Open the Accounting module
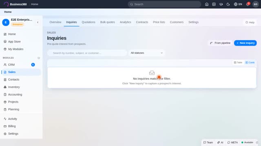This screenshot has height=146, width=261. tap(21, 94)
